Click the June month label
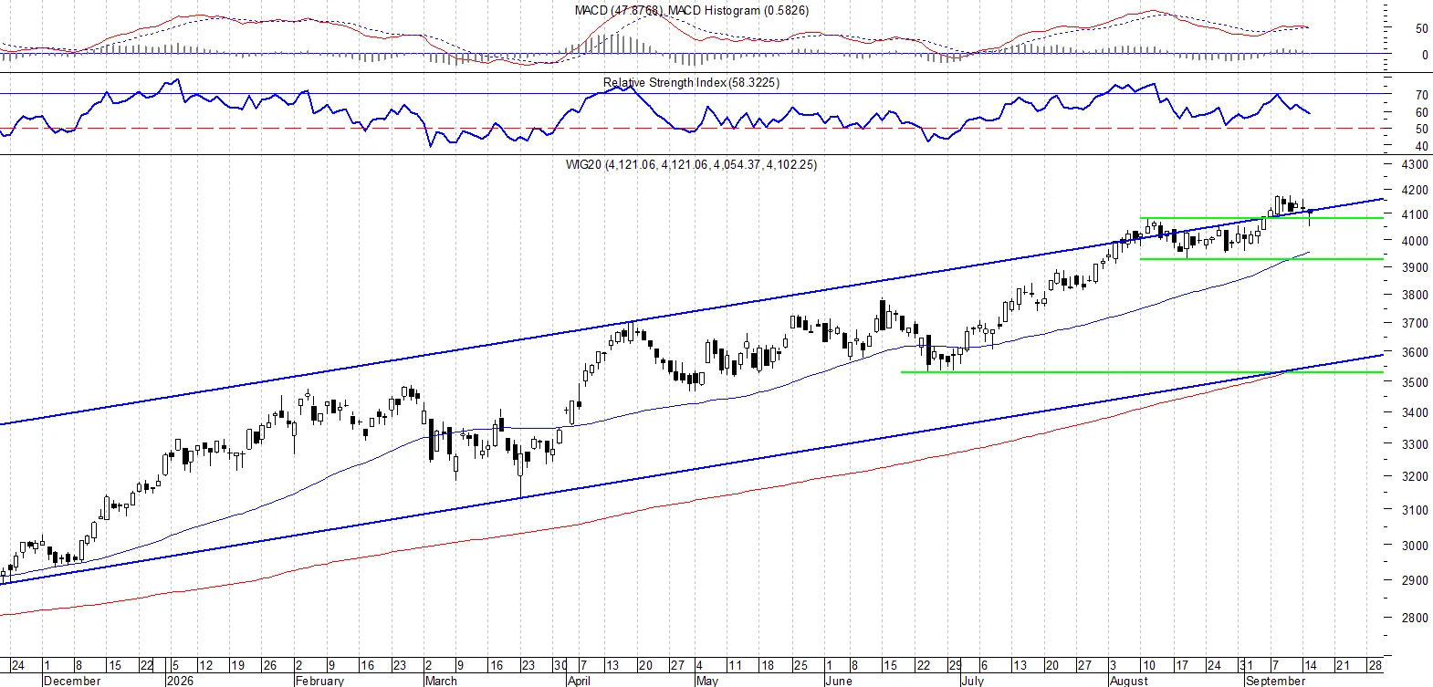The height and width of the screenshot is (687, 1433). tap(838, 681)
